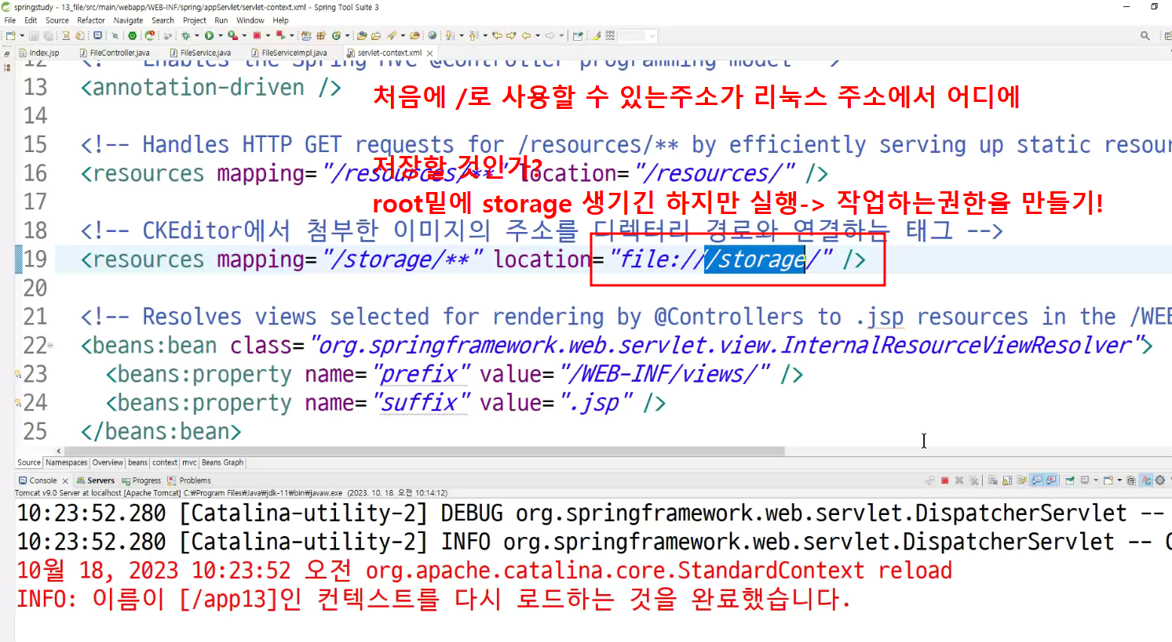Open the Run menu
The height and width of the screenshot is (642, 1172).
221,20
